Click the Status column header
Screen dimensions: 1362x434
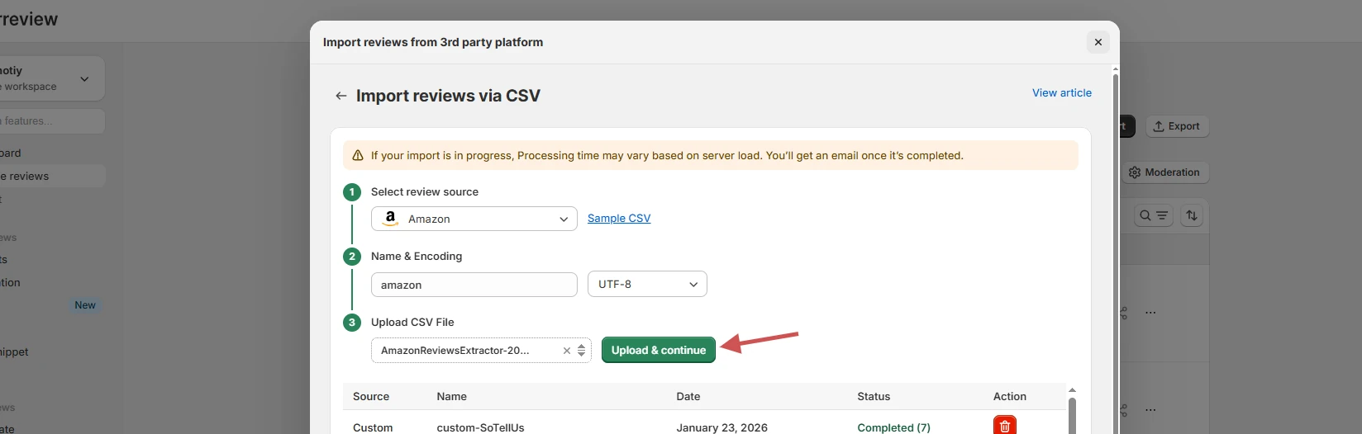tap(874, 396)
